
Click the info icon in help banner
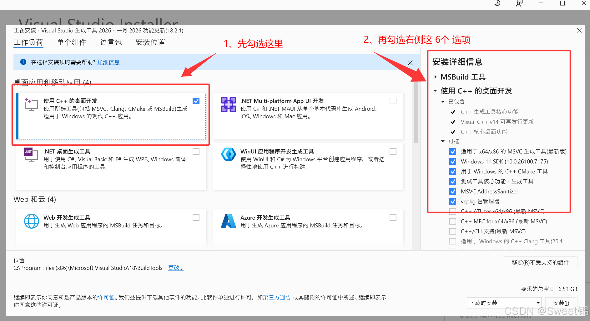(x=23, y=62)
